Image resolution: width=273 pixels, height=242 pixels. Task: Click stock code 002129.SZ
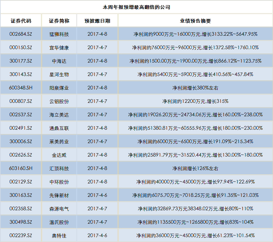pos(21,182)
